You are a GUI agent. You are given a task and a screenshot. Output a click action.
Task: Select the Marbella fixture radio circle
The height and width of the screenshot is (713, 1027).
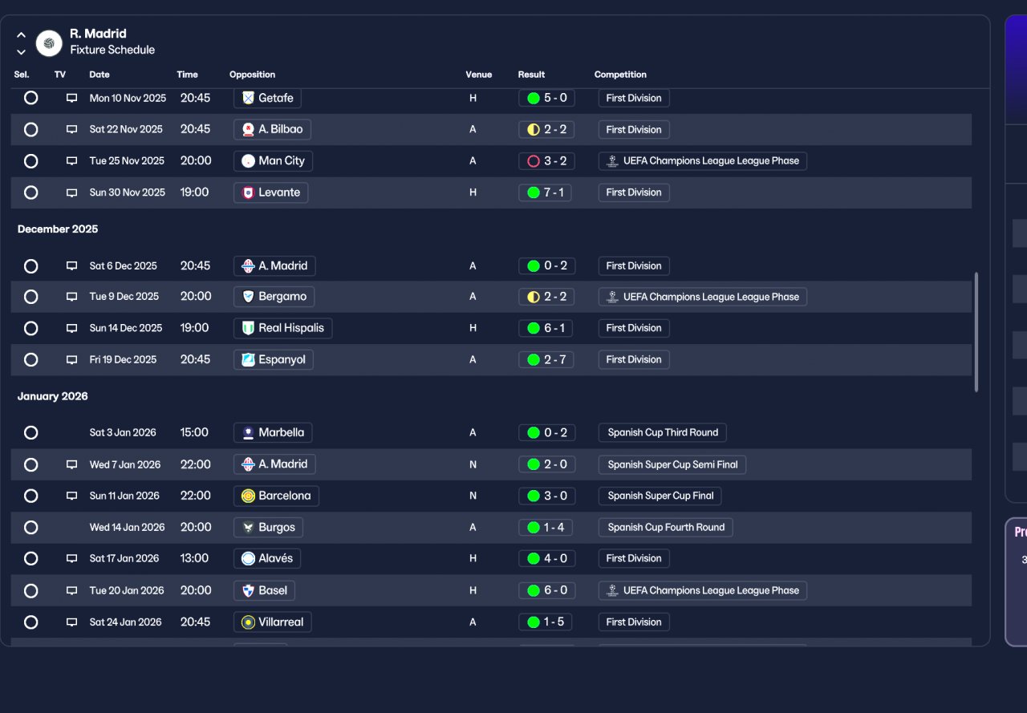point(31,432)
